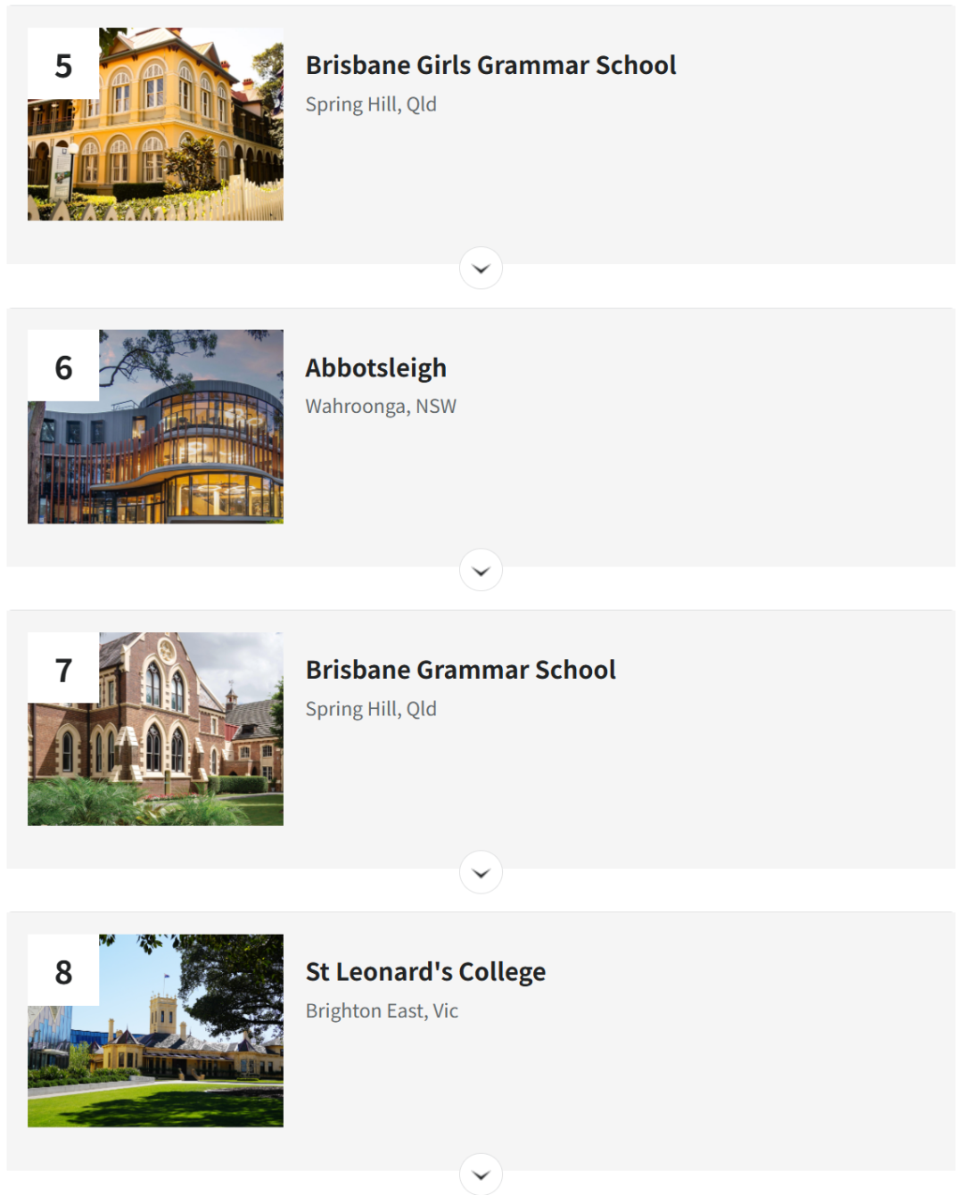Screen dimensions: 963x1195
Task: Expand St Leonard's College details chevron
Action: pos(481,1174)
